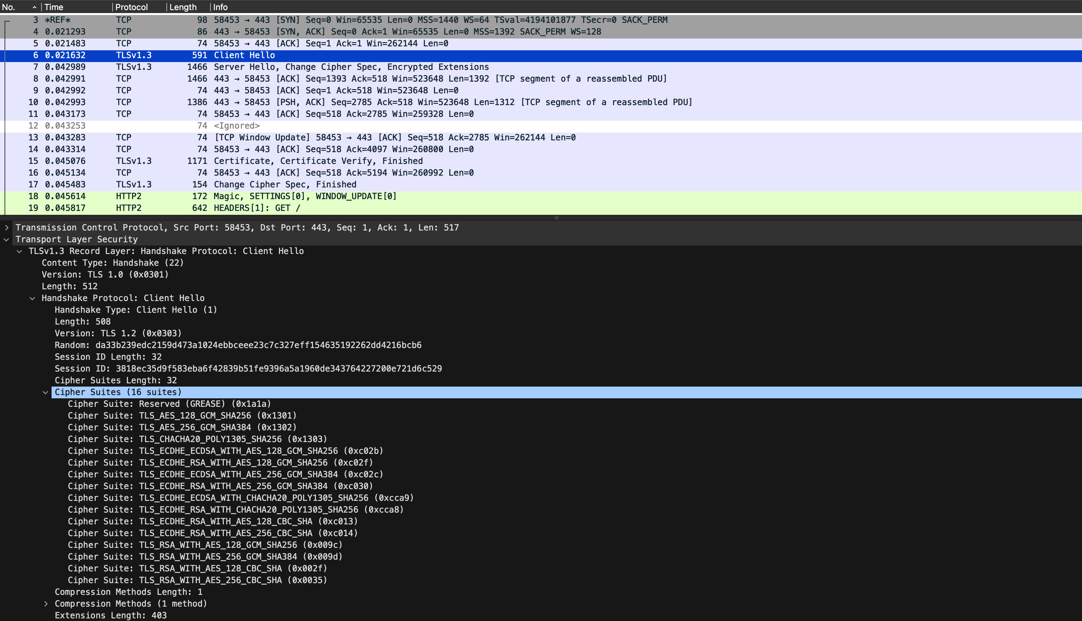The height and width of the screenshot is (621, 1082).
Task: Select packet 10 PSH, ACK row
Action: 541,103
